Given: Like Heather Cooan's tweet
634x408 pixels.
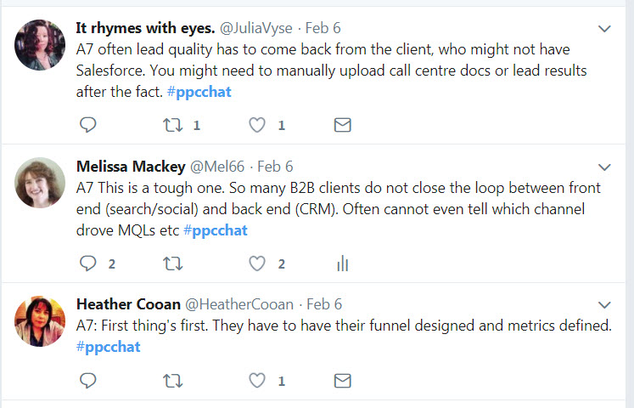Looking at the screenshot, I should coord(257,381).
